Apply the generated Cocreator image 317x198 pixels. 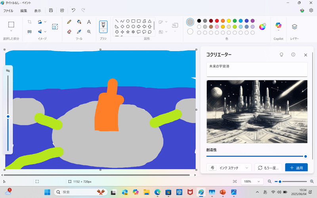click(296, 168)
